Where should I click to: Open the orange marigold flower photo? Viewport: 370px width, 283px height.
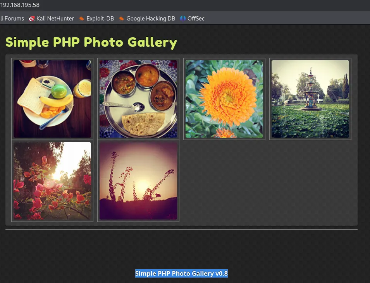pyautogui.click(x=224, y=99)
